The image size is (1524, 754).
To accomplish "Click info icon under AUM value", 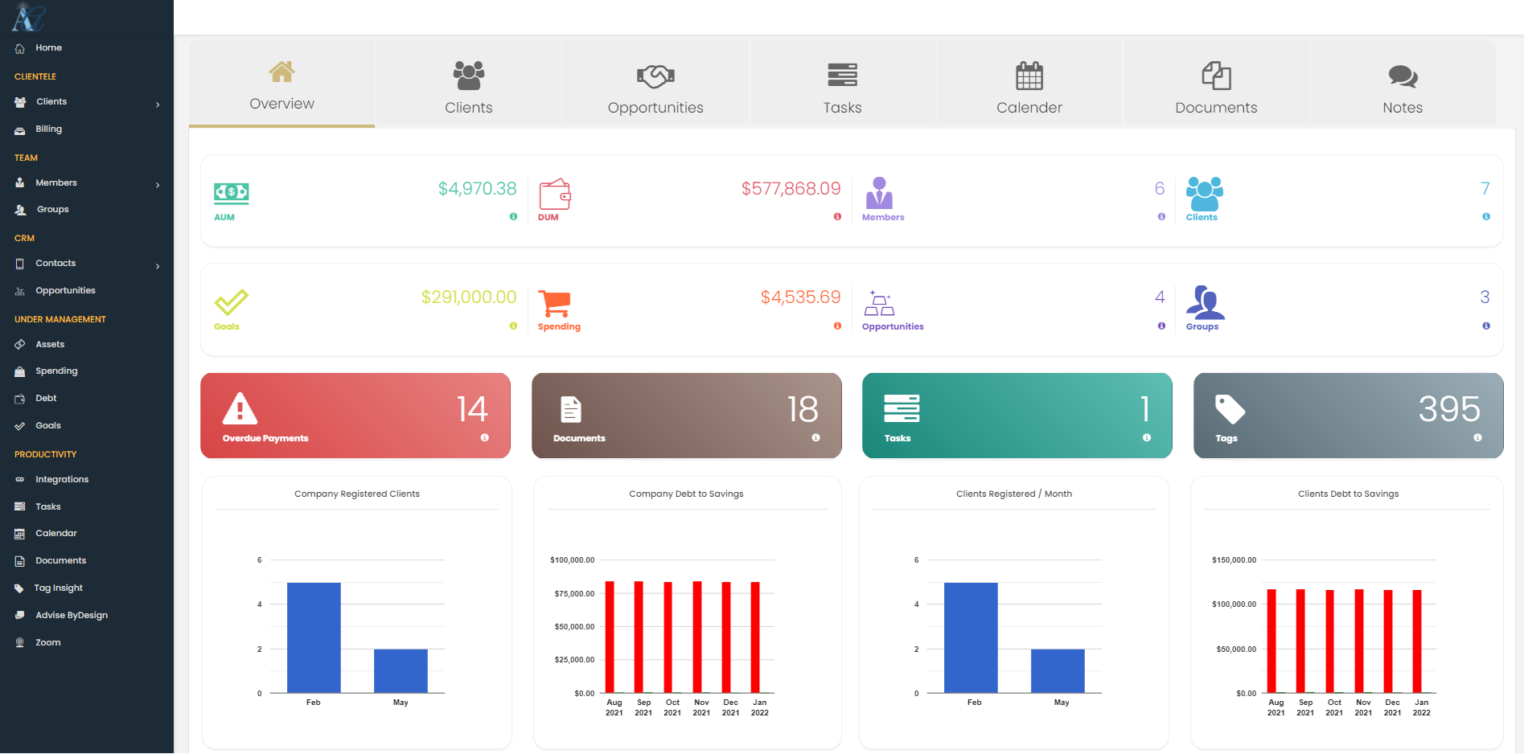I will [513, 217].
